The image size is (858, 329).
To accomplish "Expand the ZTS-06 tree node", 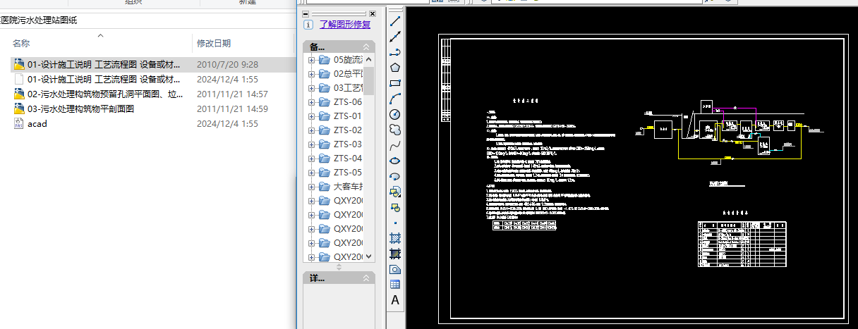I will pyautogui.click(x=311, y=102).
